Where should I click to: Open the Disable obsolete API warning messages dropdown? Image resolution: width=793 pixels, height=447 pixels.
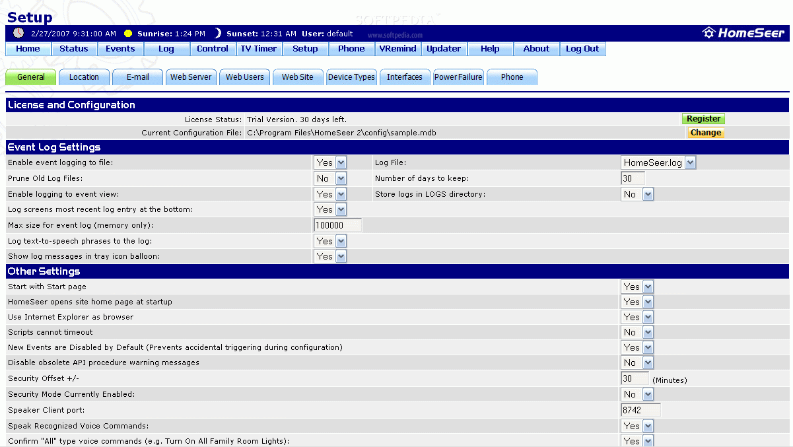[x=637, y=362]
